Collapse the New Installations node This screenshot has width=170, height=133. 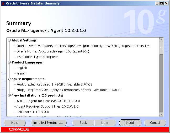tap(9, 95)
